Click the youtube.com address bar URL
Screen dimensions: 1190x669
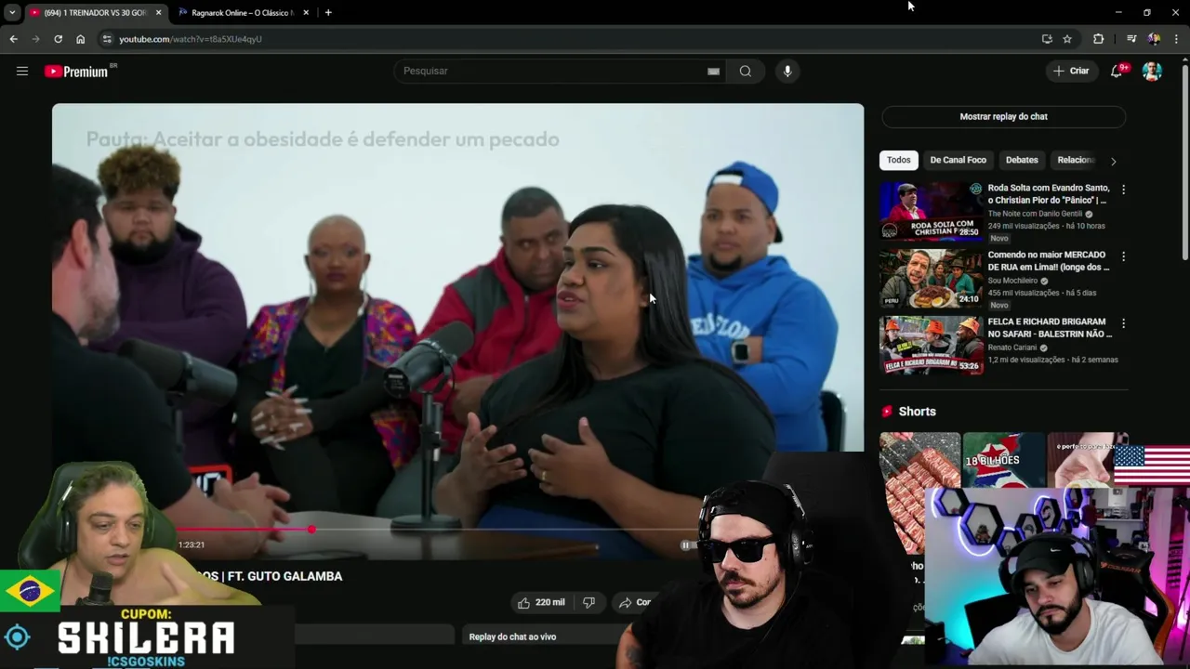coord(190,39)
